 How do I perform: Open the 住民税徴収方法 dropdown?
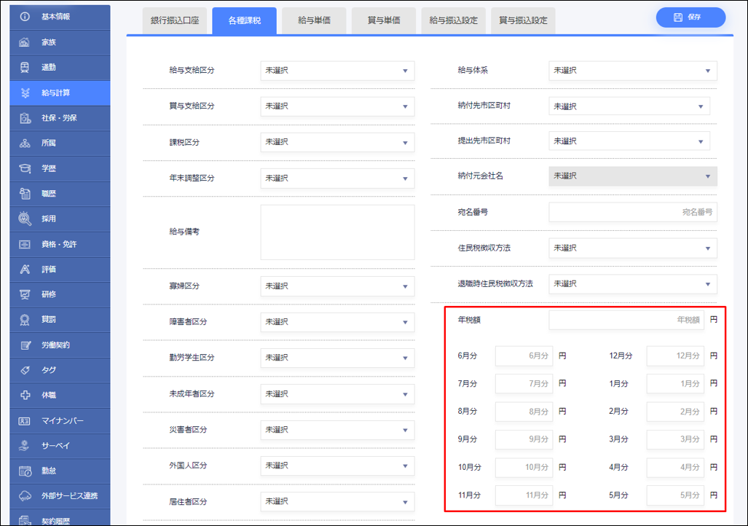pos(632,248)
